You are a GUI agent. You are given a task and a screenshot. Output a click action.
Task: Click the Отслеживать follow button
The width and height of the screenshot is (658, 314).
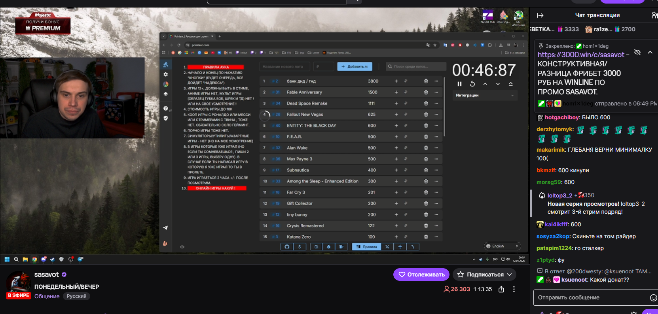point(421,275)
